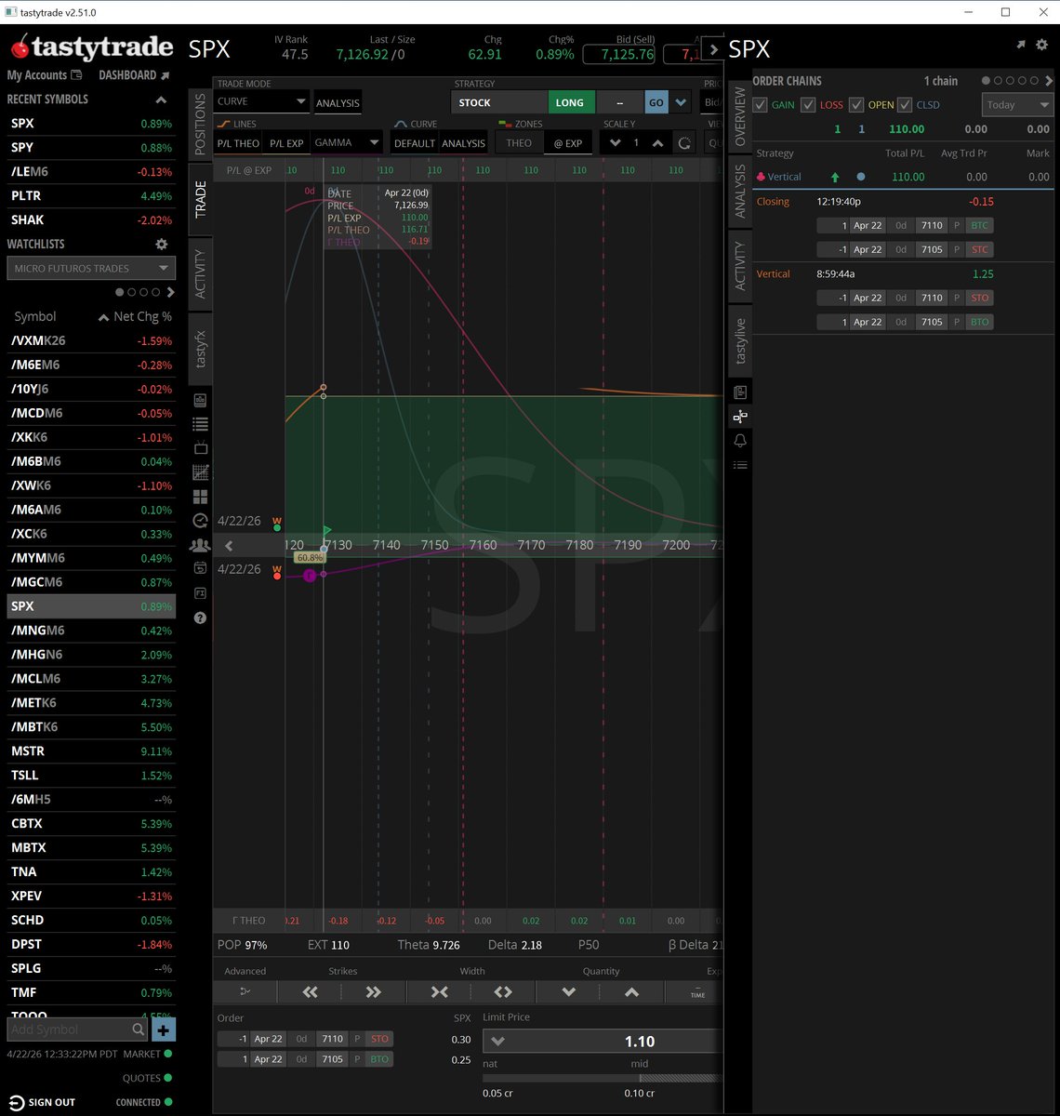
Task: Open the DASHBOARD link
Action: tap(134, 75)
